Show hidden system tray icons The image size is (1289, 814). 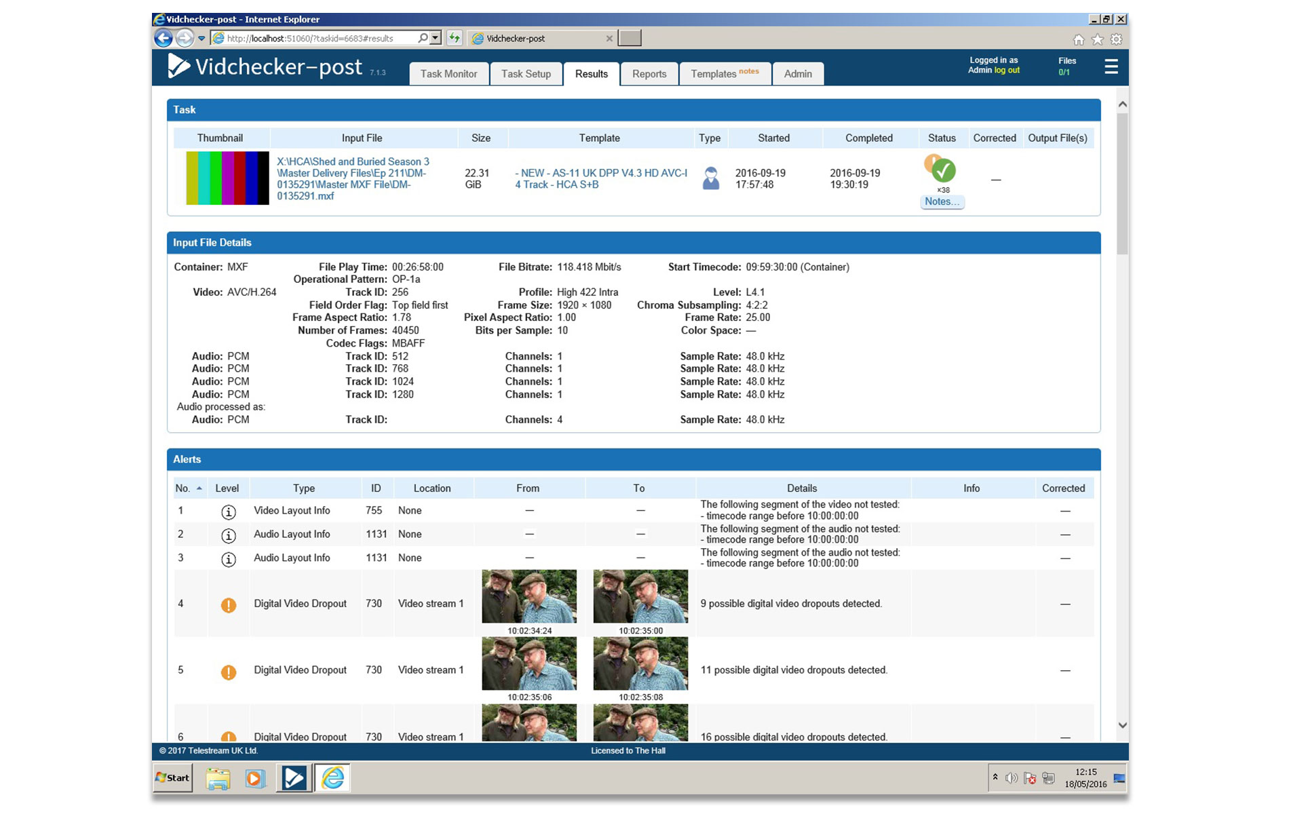[x=995, y=777]
